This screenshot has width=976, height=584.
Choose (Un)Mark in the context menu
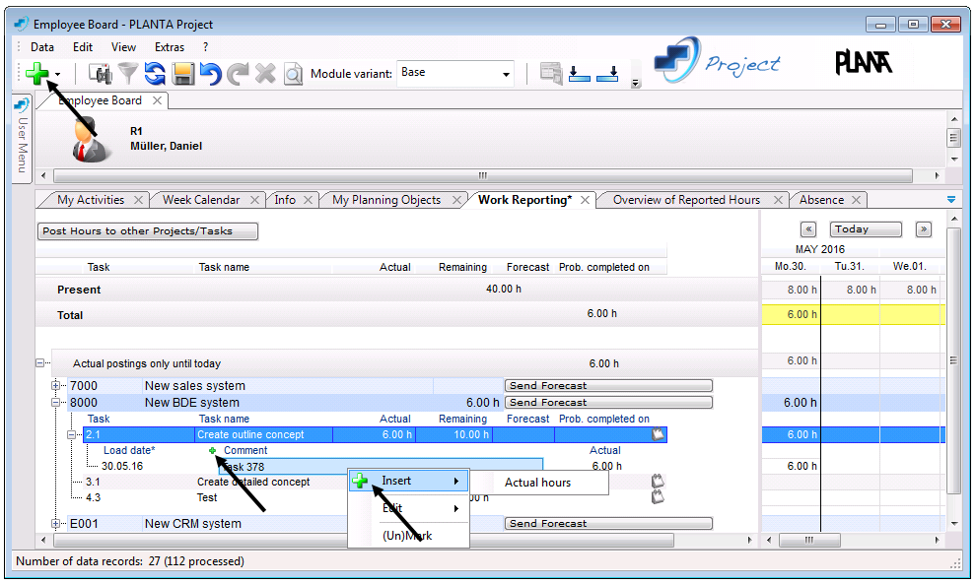[408, 536]
